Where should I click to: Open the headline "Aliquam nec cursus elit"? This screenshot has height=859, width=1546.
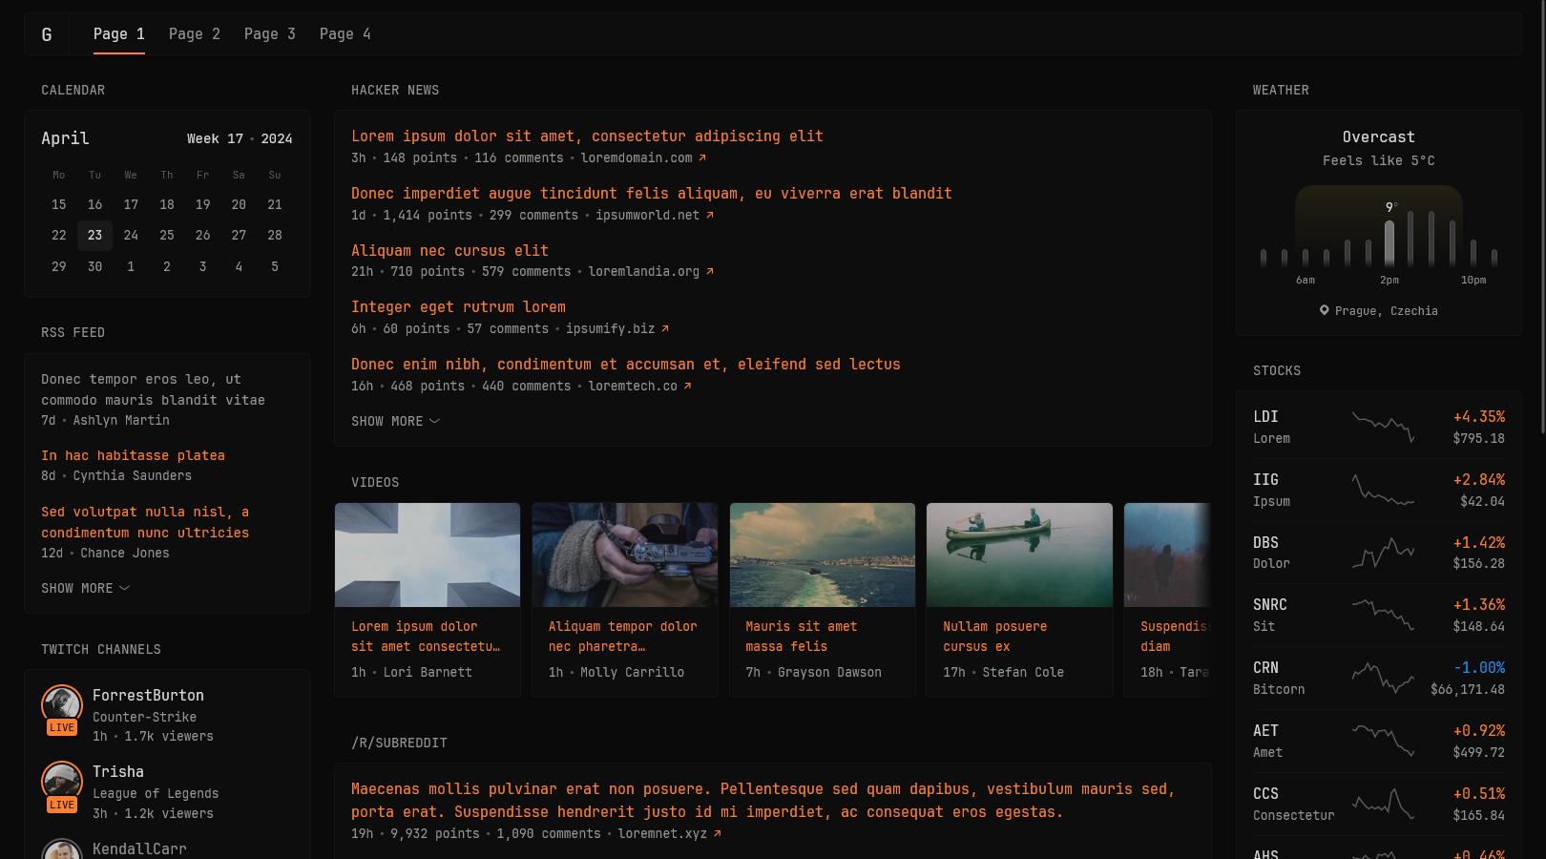point(449,250)
